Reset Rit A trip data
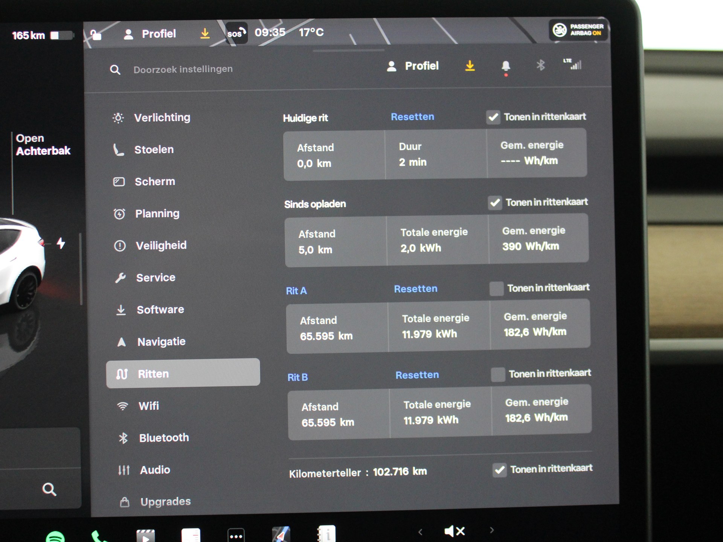 click(x=415, y=289)
